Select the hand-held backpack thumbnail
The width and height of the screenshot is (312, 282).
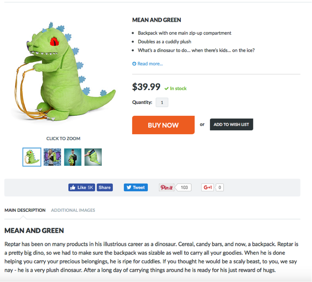coord(93,157)
